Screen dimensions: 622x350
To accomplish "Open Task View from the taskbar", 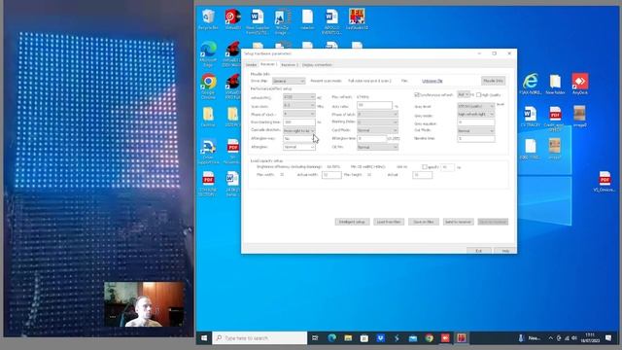I will pos(315,338).
